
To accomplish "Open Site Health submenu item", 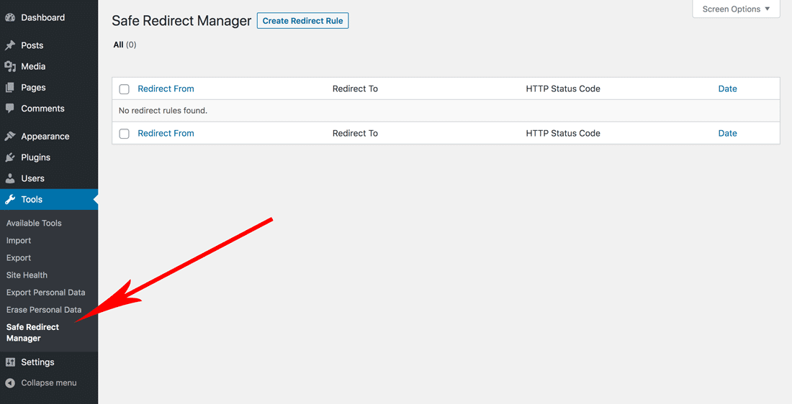I will click(x=27, y=275).
